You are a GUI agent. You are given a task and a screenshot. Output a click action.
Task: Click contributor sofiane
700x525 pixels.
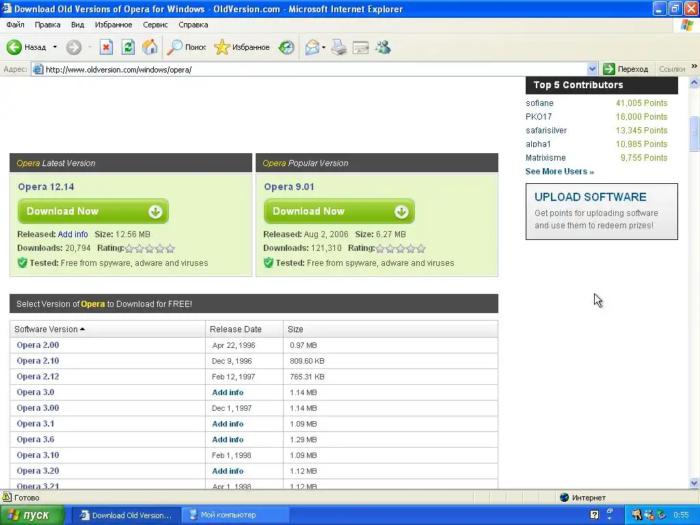coord(540,103)
